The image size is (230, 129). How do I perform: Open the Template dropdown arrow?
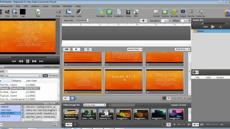click(177, 12)
